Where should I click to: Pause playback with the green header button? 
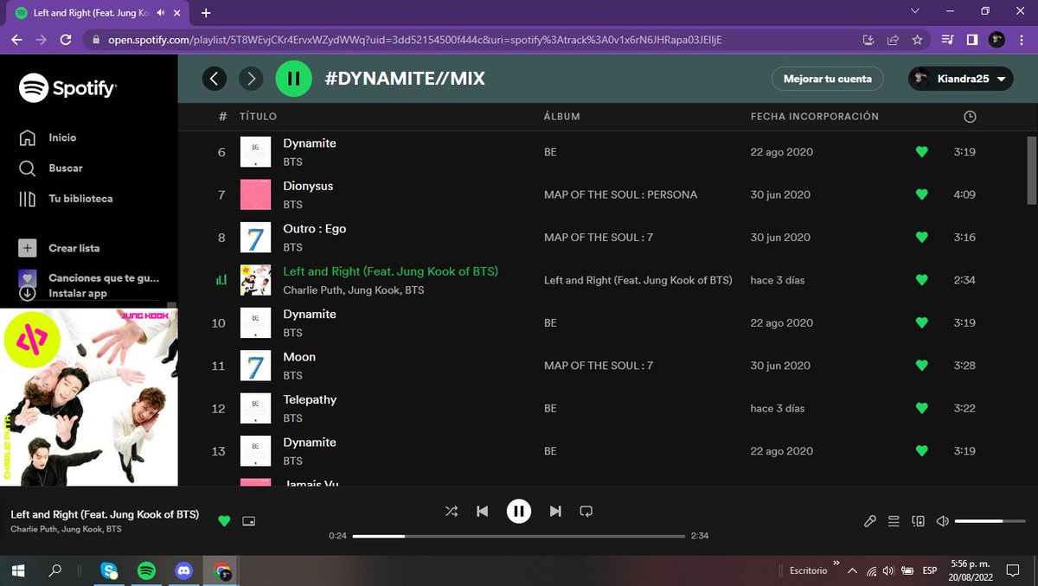293,79
